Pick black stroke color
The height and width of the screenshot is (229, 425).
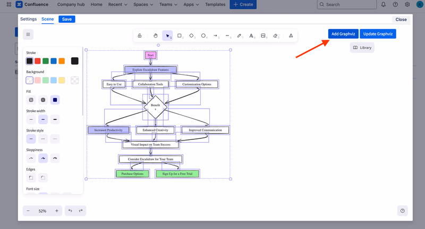tap(30, 61)
